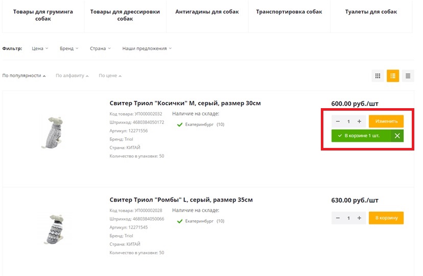Screen dimensions: 423x276
Task: Decrease quantity of Косички sweater with minus
Action: tap(338, 121)
